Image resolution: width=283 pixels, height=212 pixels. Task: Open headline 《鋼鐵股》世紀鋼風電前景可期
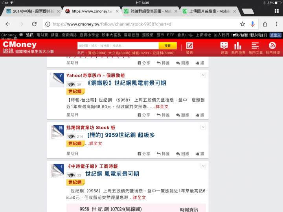pyautogui.click(x=127, y=83)
